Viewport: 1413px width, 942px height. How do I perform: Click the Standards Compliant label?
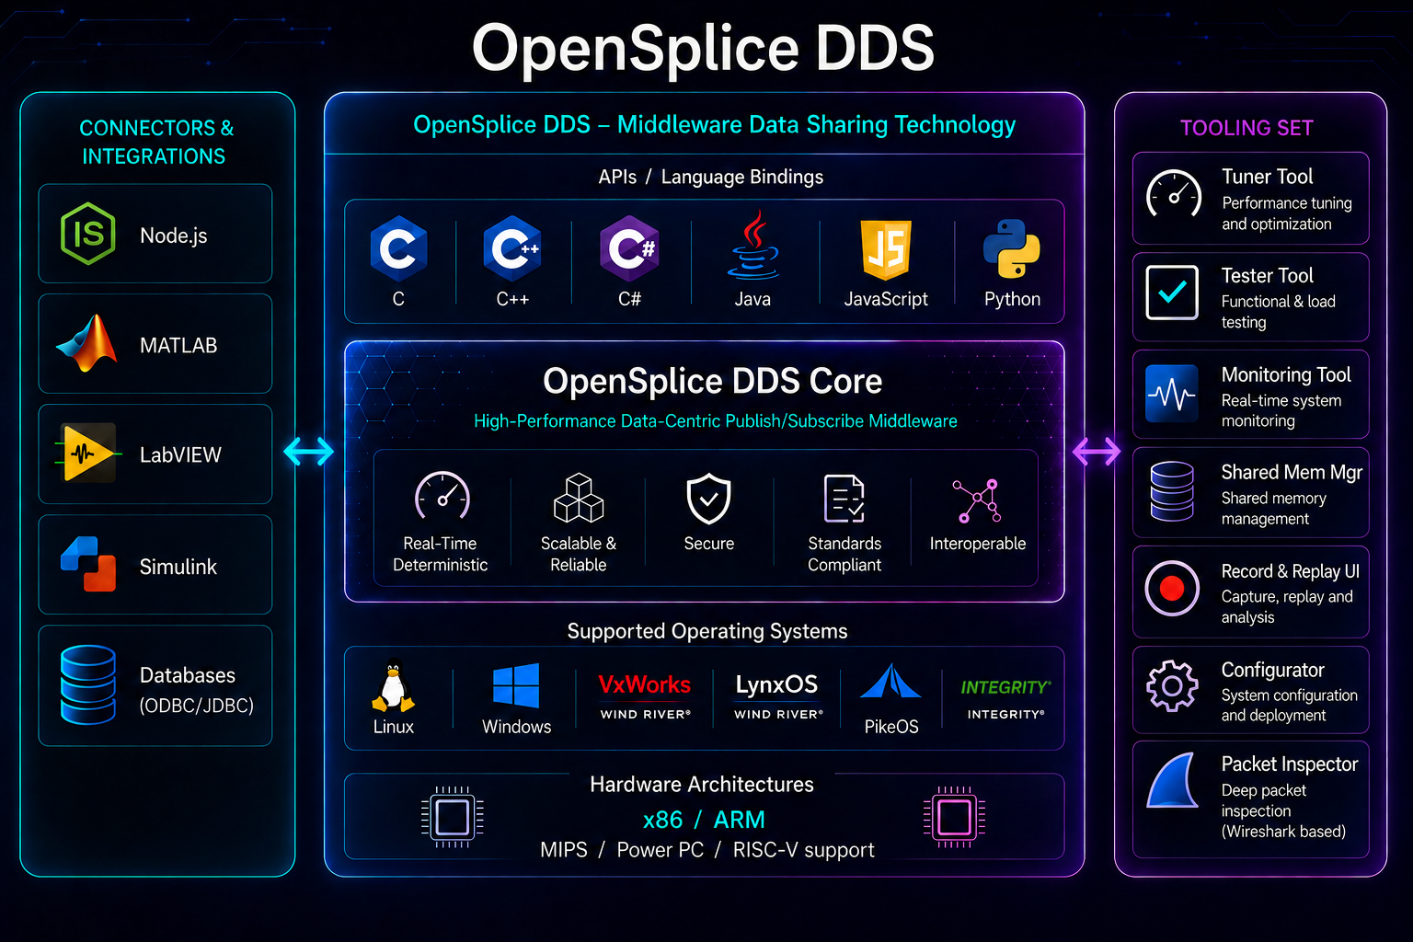844,554
